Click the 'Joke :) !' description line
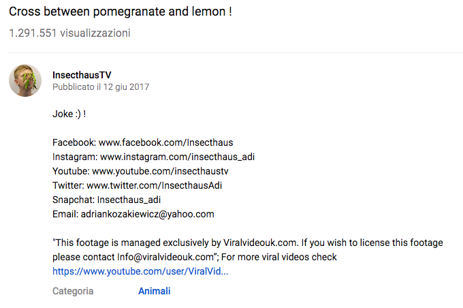The height and width of the screenshot is (308, 463). point(69,114)
